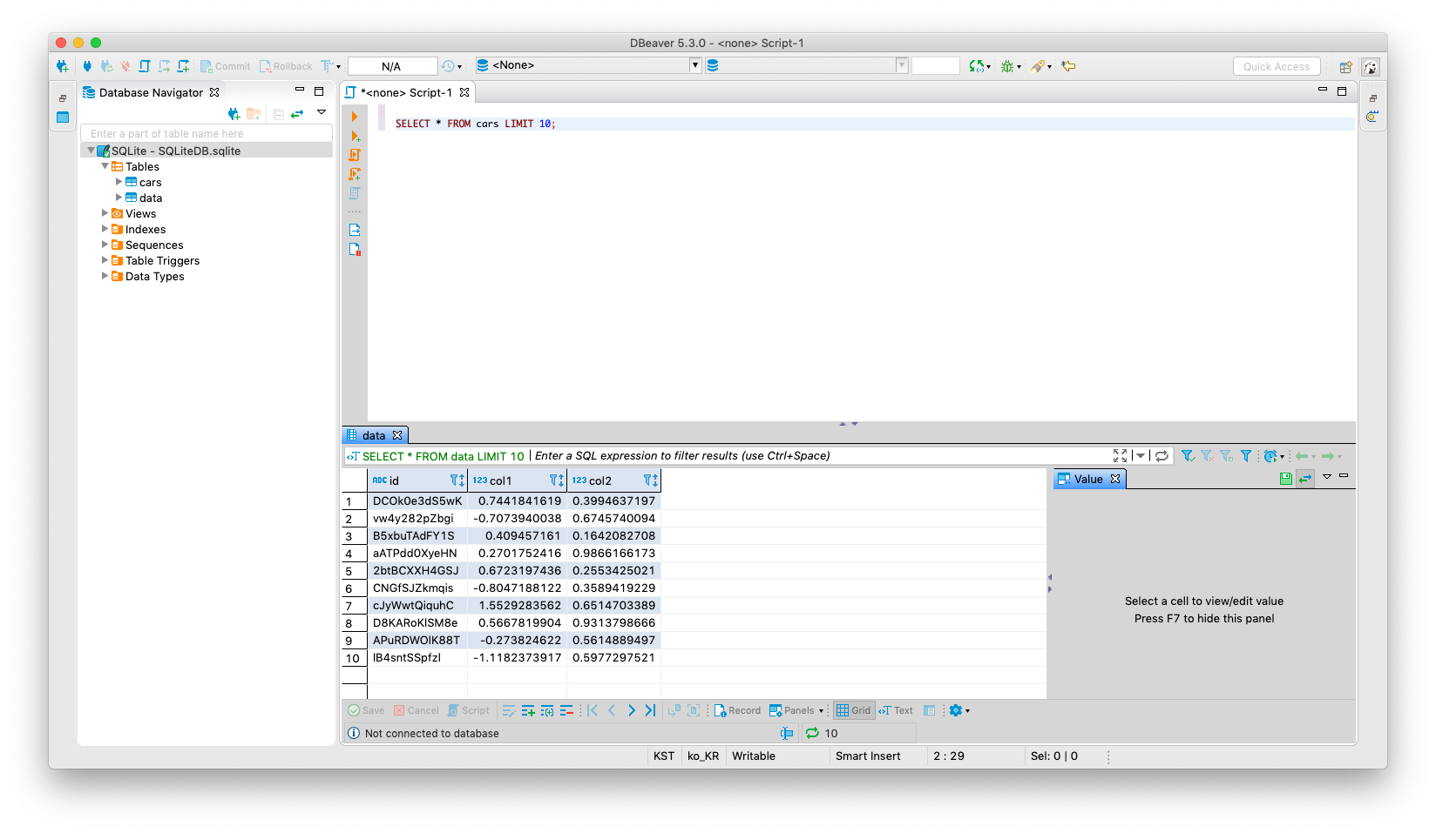Click the Save button in results toolbar

[366, 711]
